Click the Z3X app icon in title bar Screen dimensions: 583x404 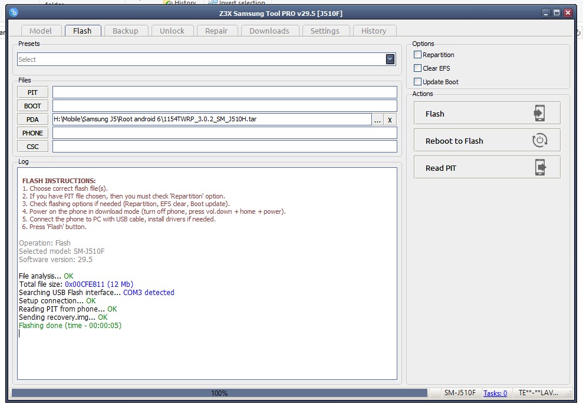(14, 12)
